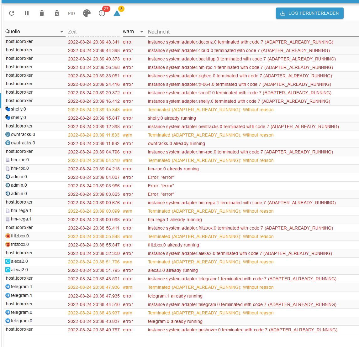359x347 pixels.
Task: Select the hm-rpc.1 terminated error message
Action: coord(240,67)
